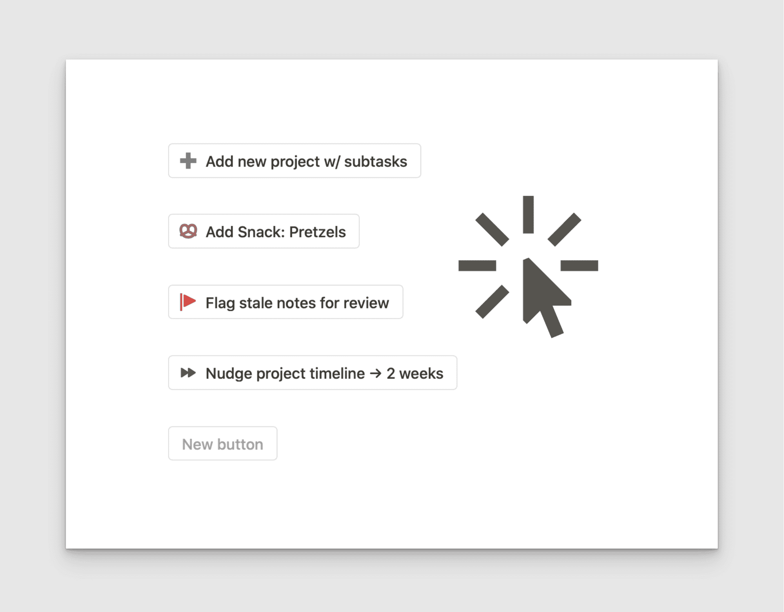Click the plus icon on the project button
Screen dimensions: 784x612
point(188,161)
